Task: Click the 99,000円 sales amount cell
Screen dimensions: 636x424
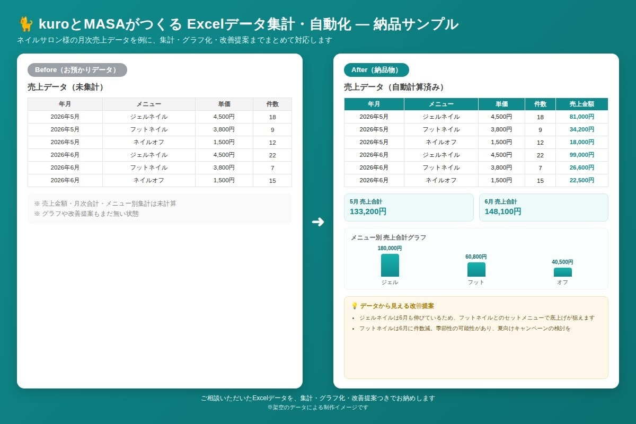Action: [581, 155]
